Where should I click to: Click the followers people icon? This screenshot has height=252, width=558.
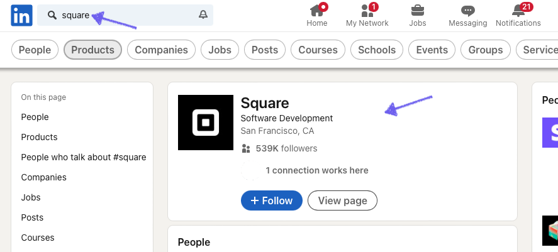point(246,148)
